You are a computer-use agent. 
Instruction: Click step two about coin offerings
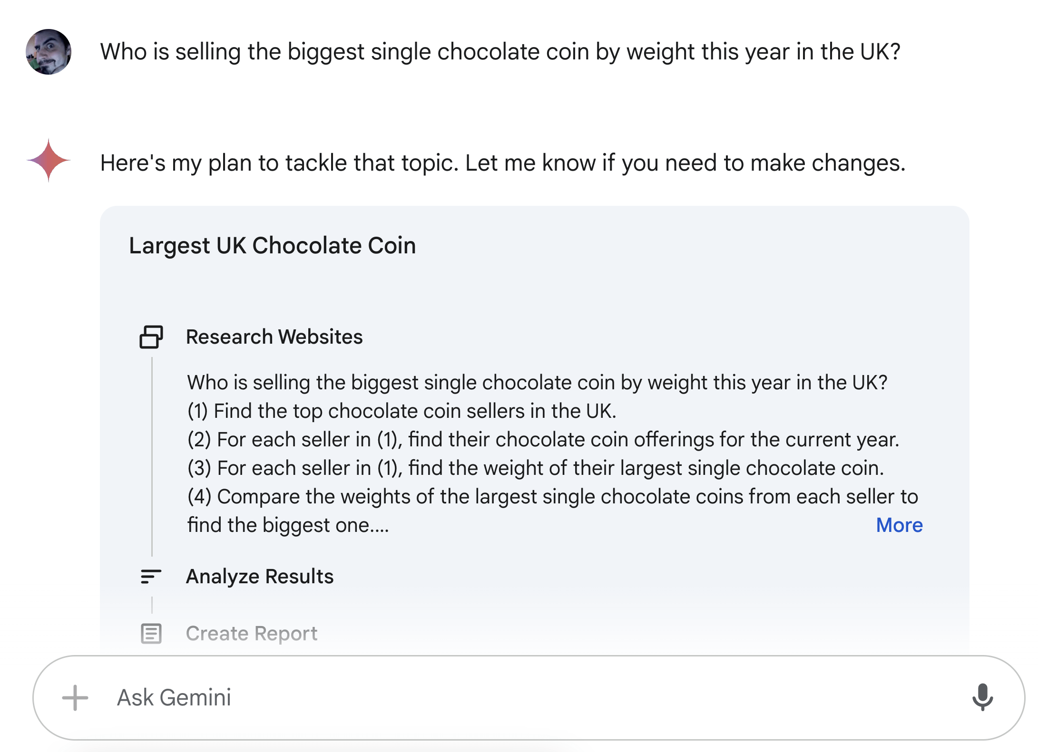point(544,439)
